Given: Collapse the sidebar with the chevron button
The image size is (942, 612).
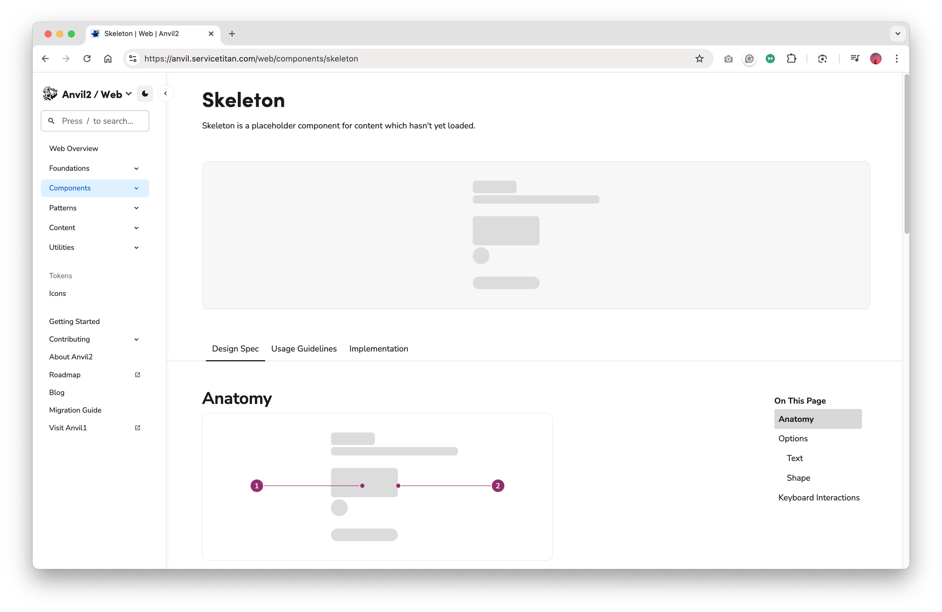Looking at the screenshot, I should pos(165,94).
